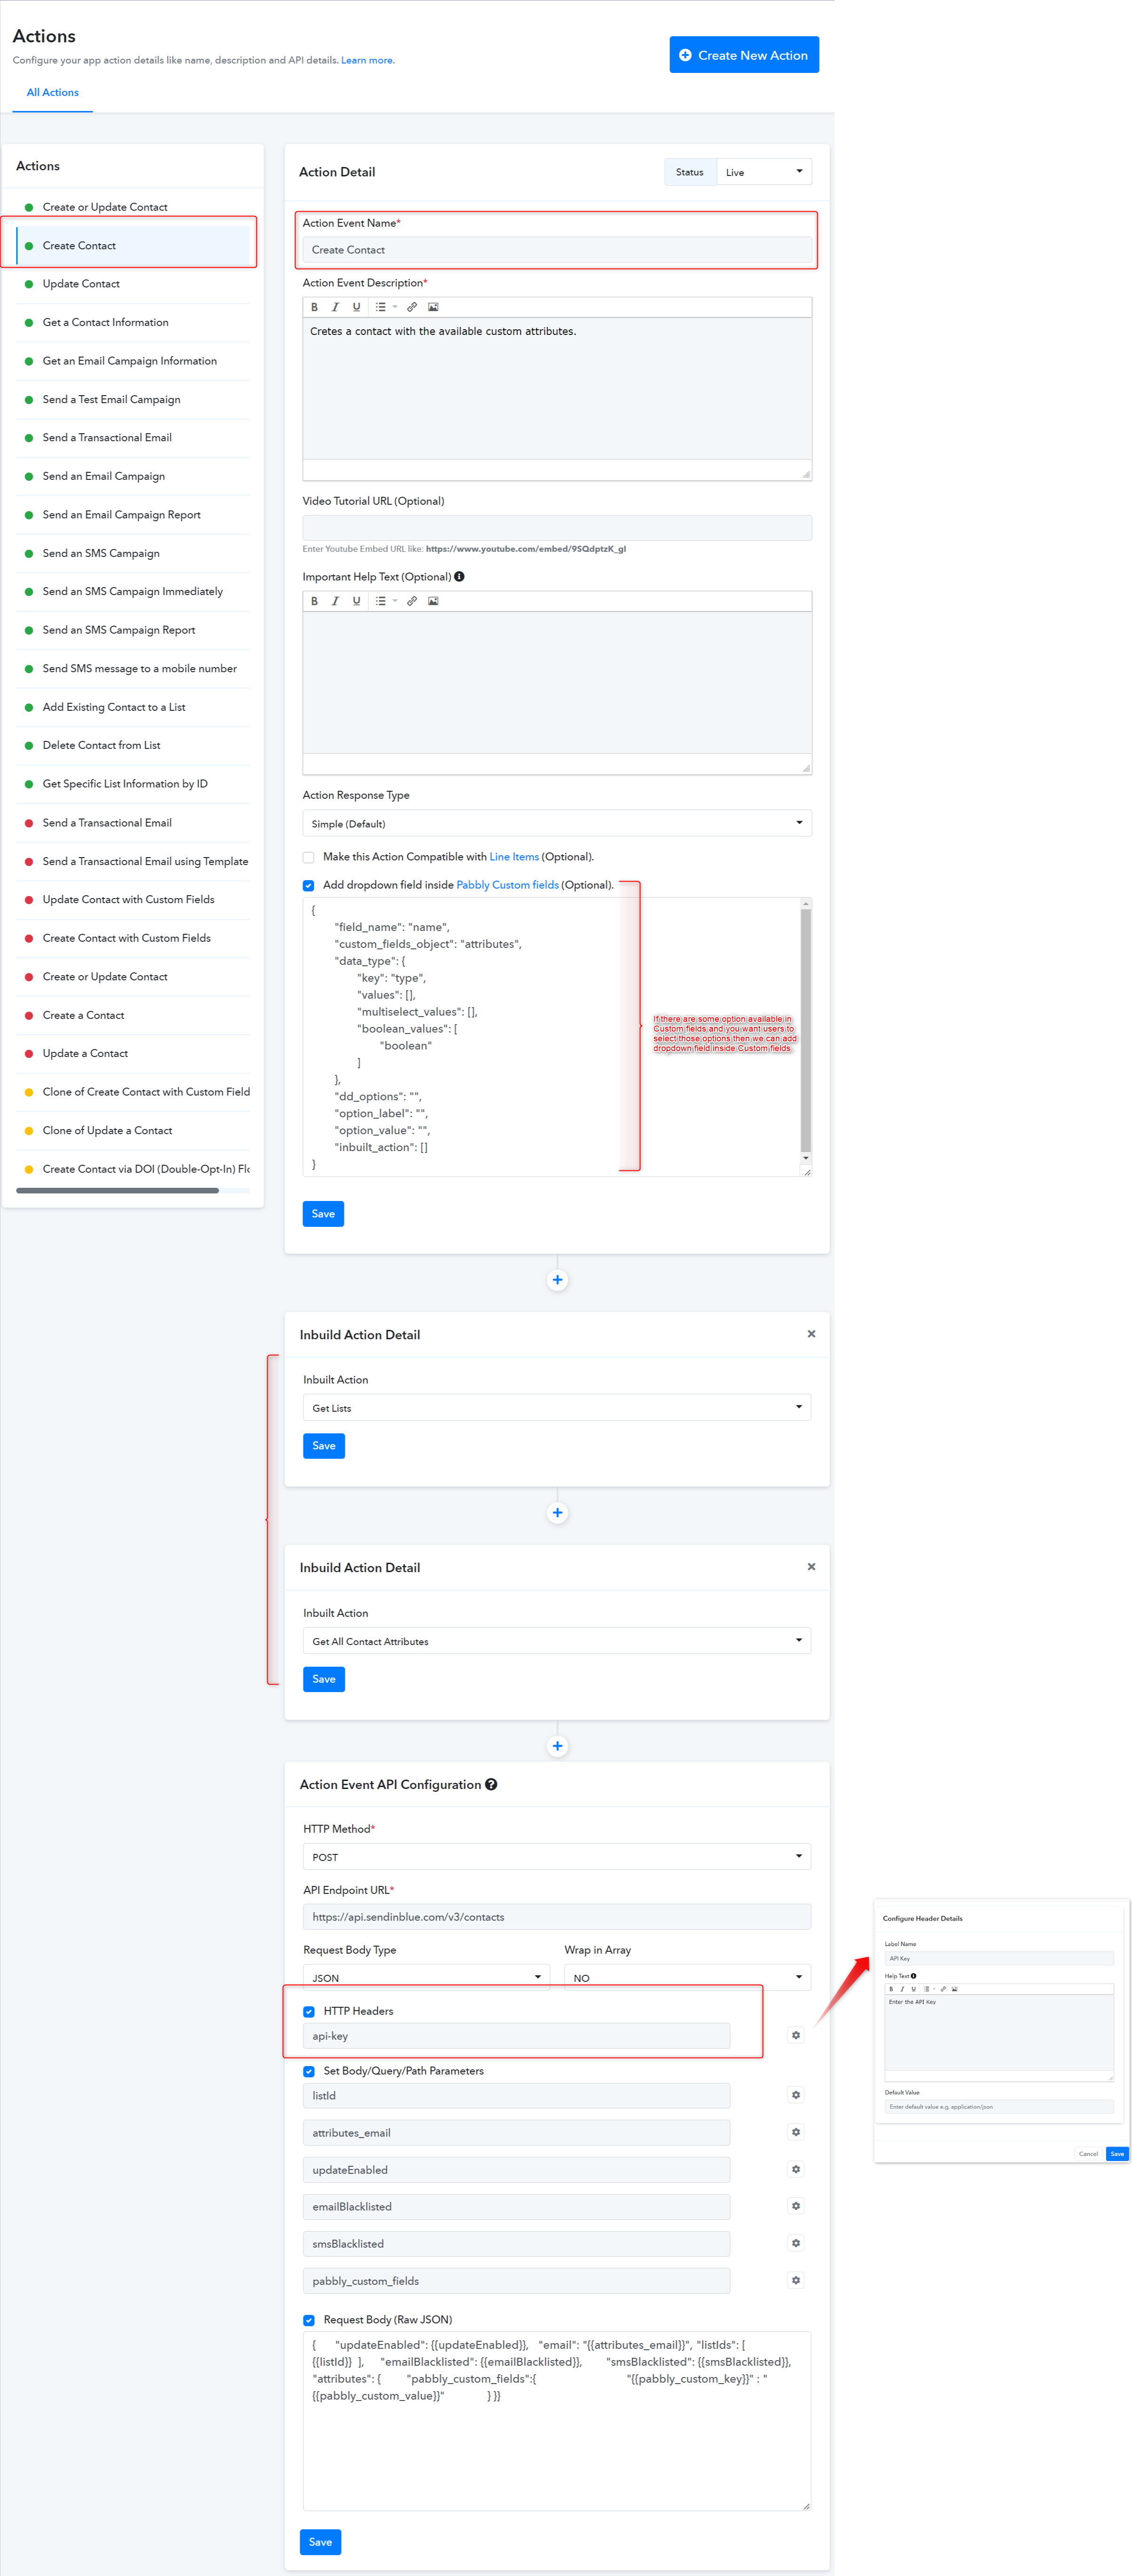Click list icon in Important Help Text toolbar
1132x2576 pixels.
381,601
